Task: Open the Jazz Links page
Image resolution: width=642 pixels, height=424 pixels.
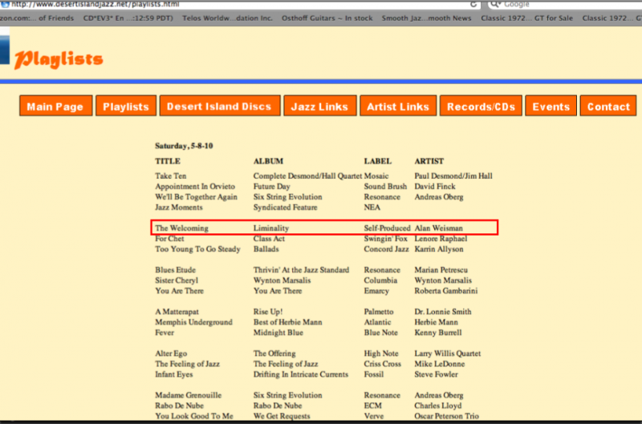Action: (319, 107)
